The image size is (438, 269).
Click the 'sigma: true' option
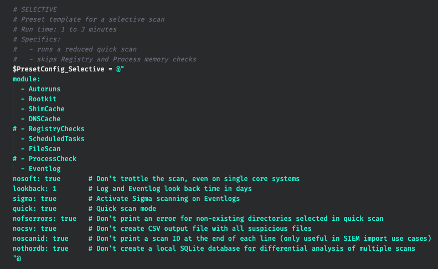point(35,199)
